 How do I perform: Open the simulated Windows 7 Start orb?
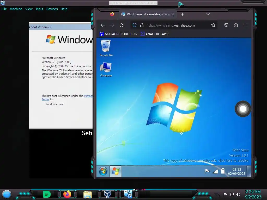coord(103,171)
